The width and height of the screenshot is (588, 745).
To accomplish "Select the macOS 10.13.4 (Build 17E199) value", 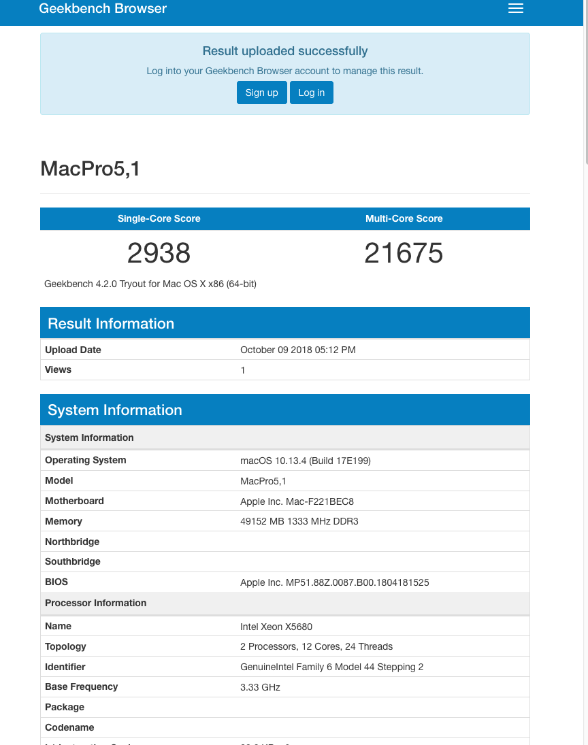I will (305, 461).
